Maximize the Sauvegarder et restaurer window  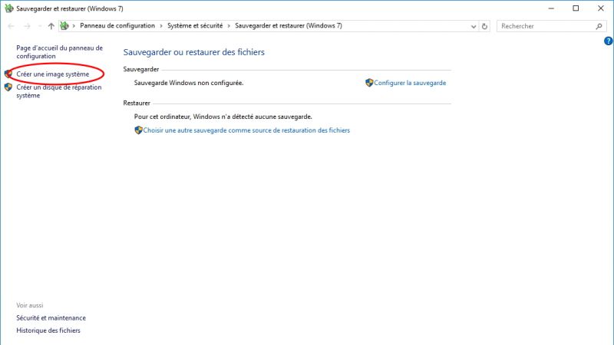click(576, 8)
